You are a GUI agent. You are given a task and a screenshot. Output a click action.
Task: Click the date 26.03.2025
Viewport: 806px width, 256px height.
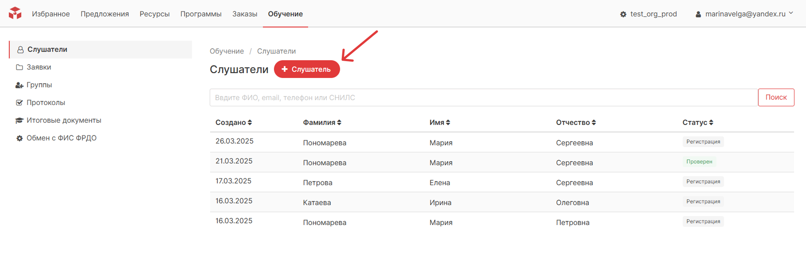point(235,141)
